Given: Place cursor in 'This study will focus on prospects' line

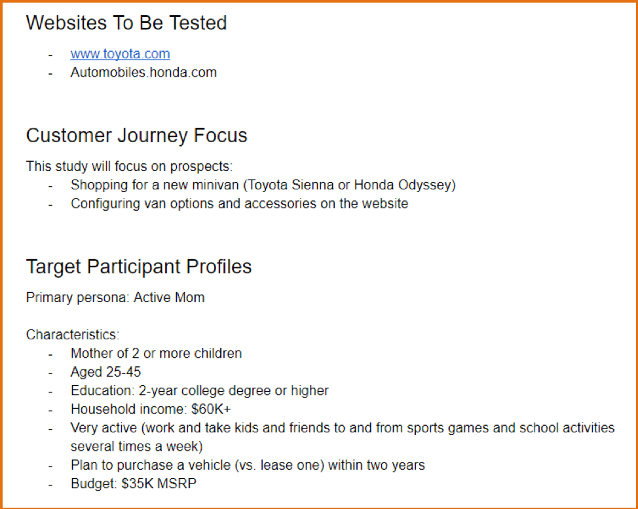Looking at the screenshot, I should point(129,166).
